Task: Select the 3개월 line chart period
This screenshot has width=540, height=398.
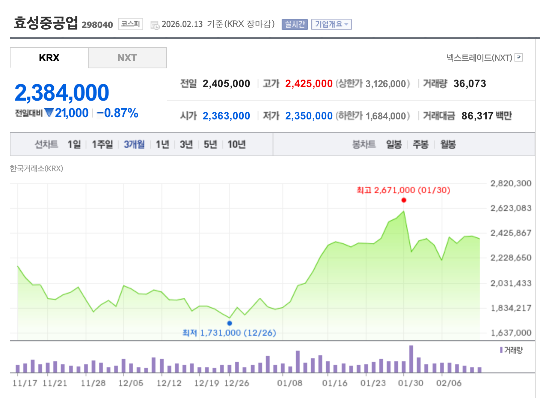Action: pos(134,144)
